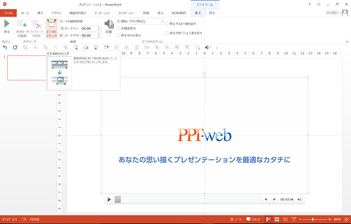This screenshot has width=351, height=224.
Task: Click the zoom slider in status bar
Action: coord(312,220)
